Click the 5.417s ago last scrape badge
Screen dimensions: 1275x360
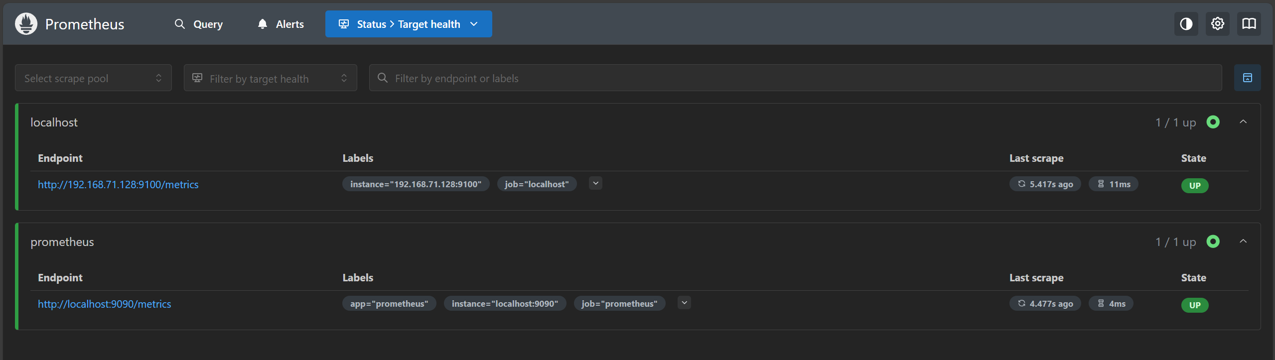[x=1045, y=184]
